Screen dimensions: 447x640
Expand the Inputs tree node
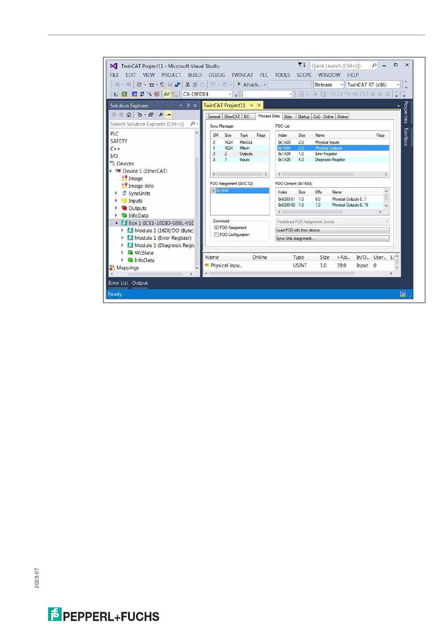[116, 200]
